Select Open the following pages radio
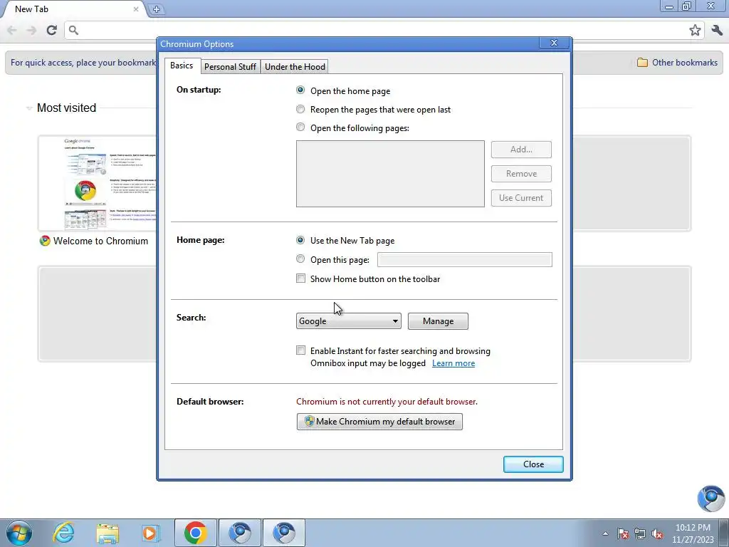The width and height of the screenshot is (729, 547). [300, 127]
